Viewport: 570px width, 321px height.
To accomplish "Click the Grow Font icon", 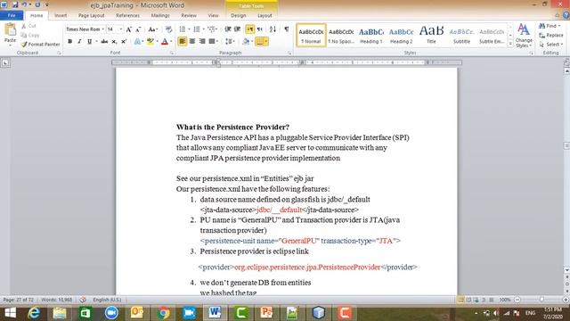I will tap(128, 29).
